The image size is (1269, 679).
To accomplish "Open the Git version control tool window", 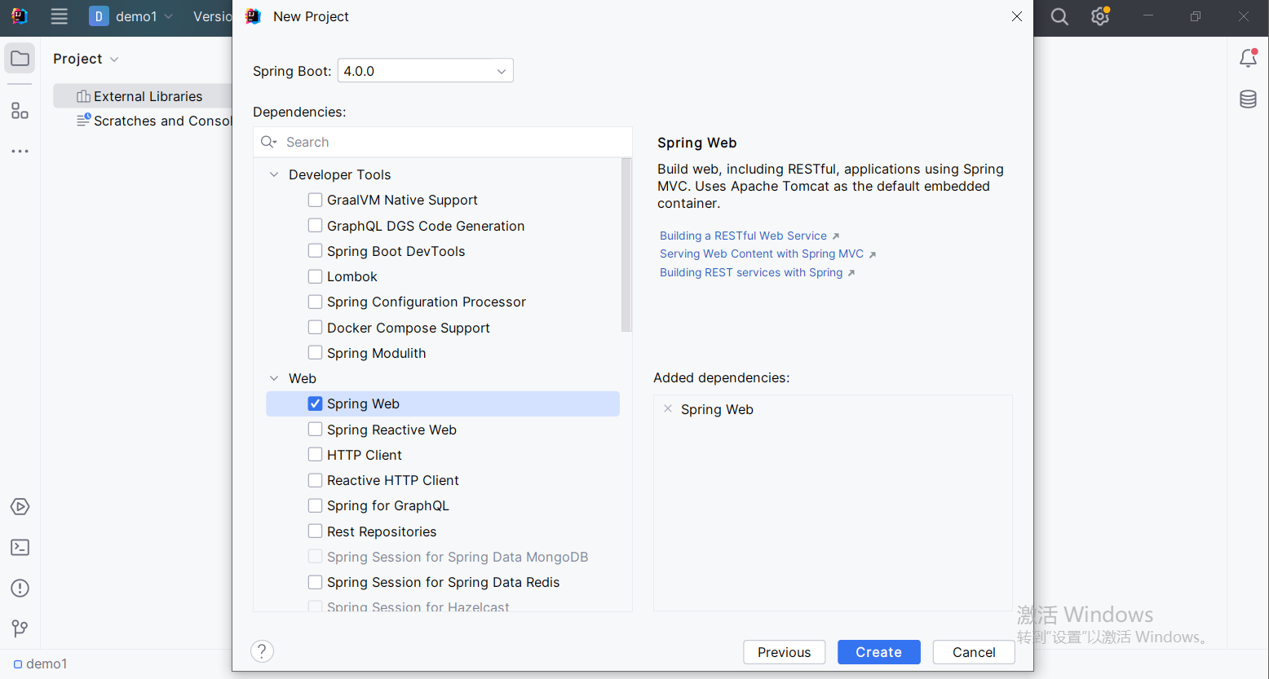I will 20,628.
